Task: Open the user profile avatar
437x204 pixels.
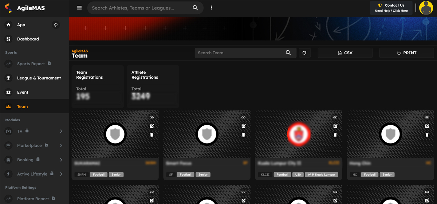Action: tap(426, 8)
